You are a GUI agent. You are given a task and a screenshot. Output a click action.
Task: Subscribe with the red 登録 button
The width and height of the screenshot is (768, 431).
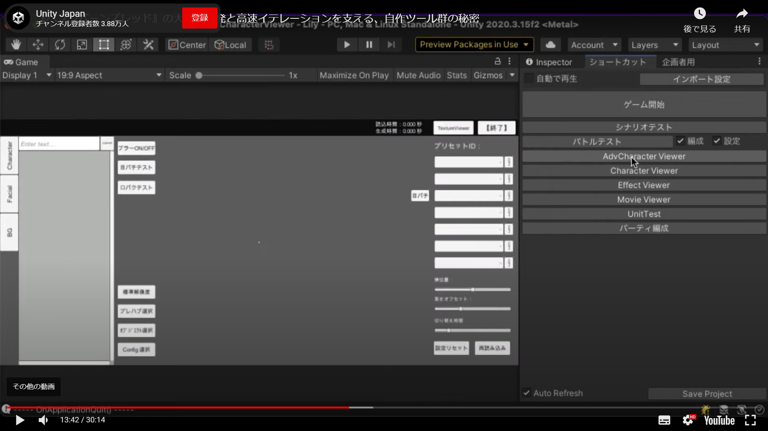click(200, 18)
